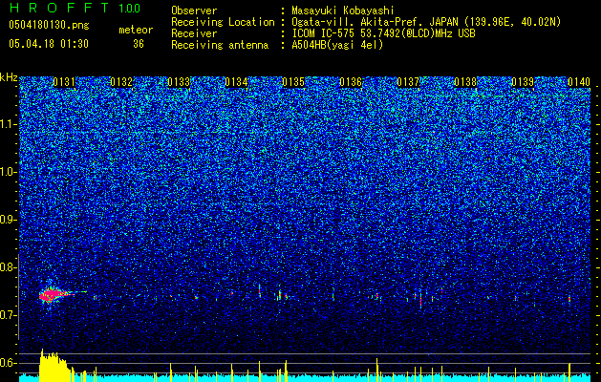This screenshot has height=382, width=601.
Task: Click the 1.1 kHz axis label
Action: point(9,124)
